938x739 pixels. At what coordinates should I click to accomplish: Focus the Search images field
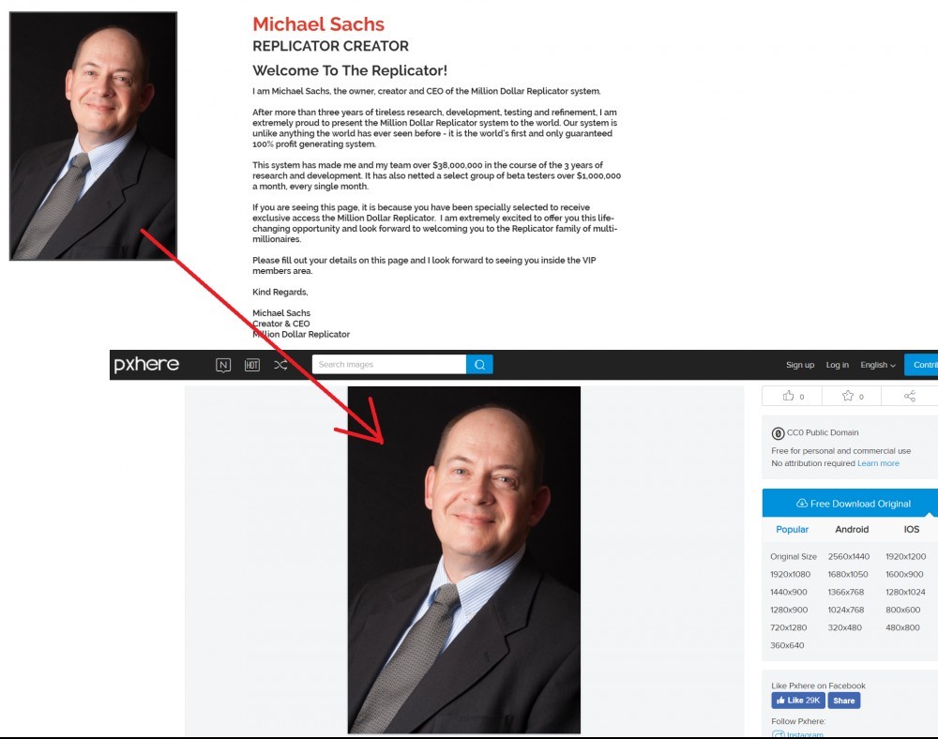point(389,364)
